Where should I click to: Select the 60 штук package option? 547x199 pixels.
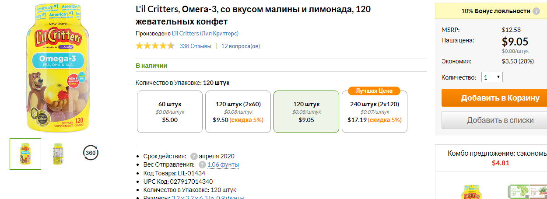pos(170,112)
